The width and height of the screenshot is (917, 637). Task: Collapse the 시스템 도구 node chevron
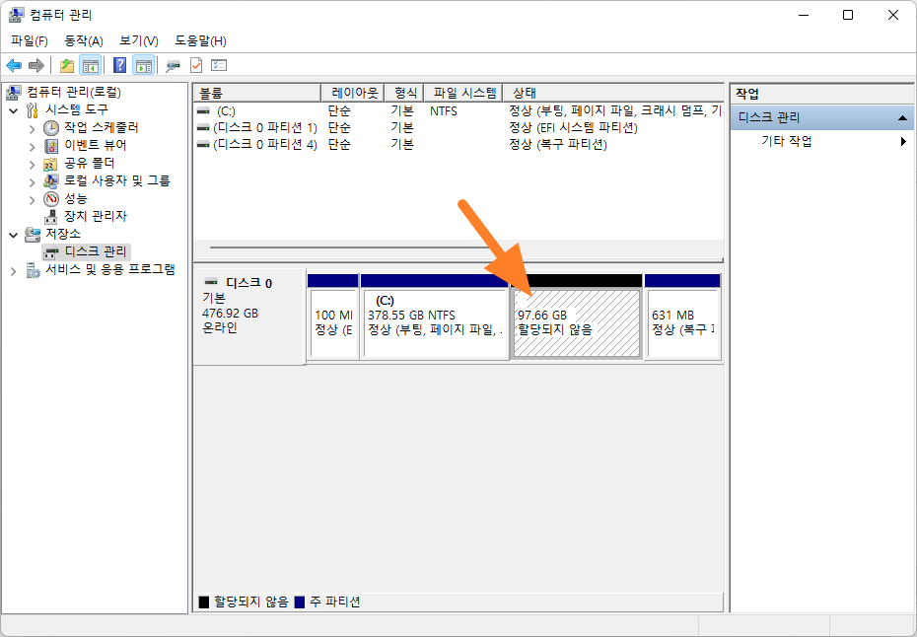tap(14, 110)
